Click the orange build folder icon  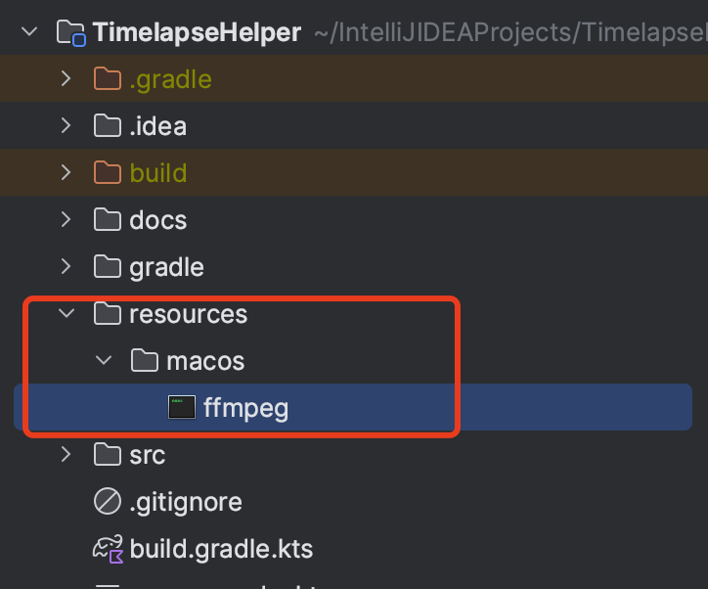108,172
